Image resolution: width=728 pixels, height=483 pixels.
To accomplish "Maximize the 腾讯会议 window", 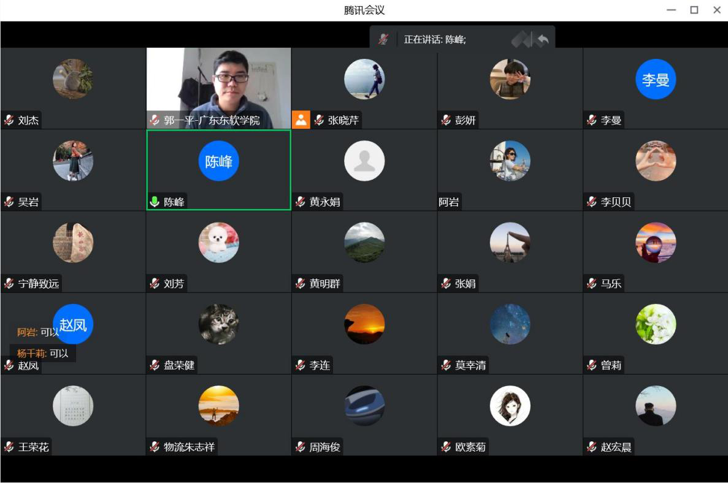I will coord(694,10).
